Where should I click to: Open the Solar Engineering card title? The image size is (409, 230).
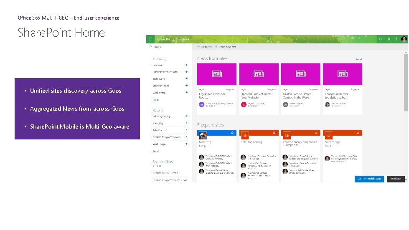tap(251, 142)
